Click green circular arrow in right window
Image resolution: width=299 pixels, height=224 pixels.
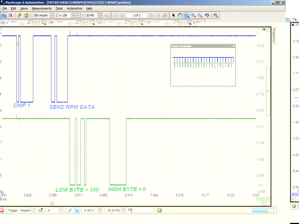coord(294,206)
